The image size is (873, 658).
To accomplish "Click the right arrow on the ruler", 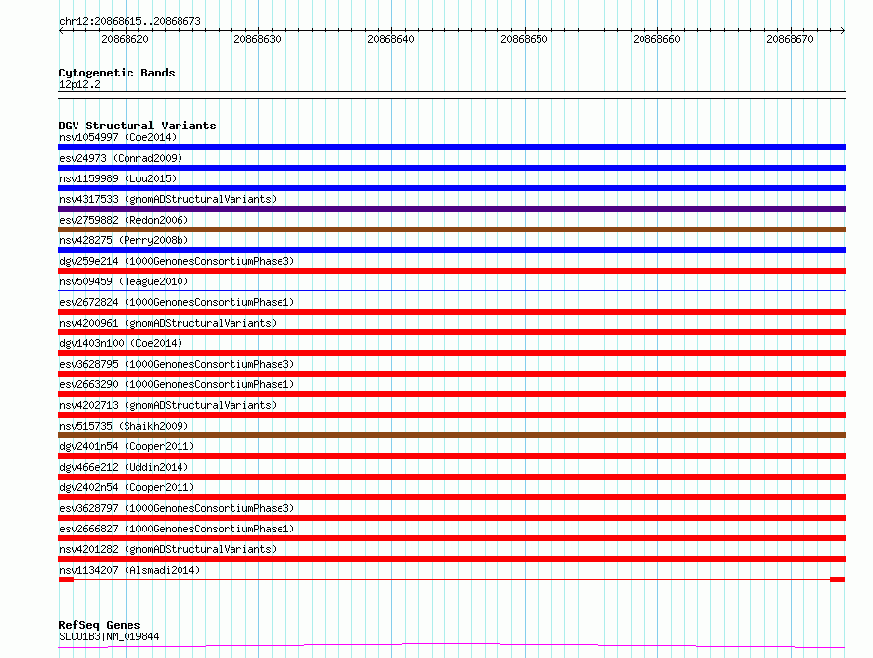I will [843, 30].
